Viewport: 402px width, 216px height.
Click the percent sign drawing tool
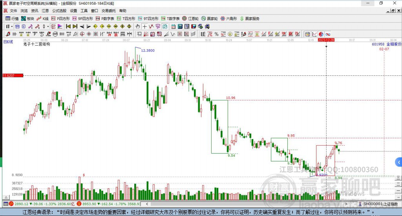(216, 34)
